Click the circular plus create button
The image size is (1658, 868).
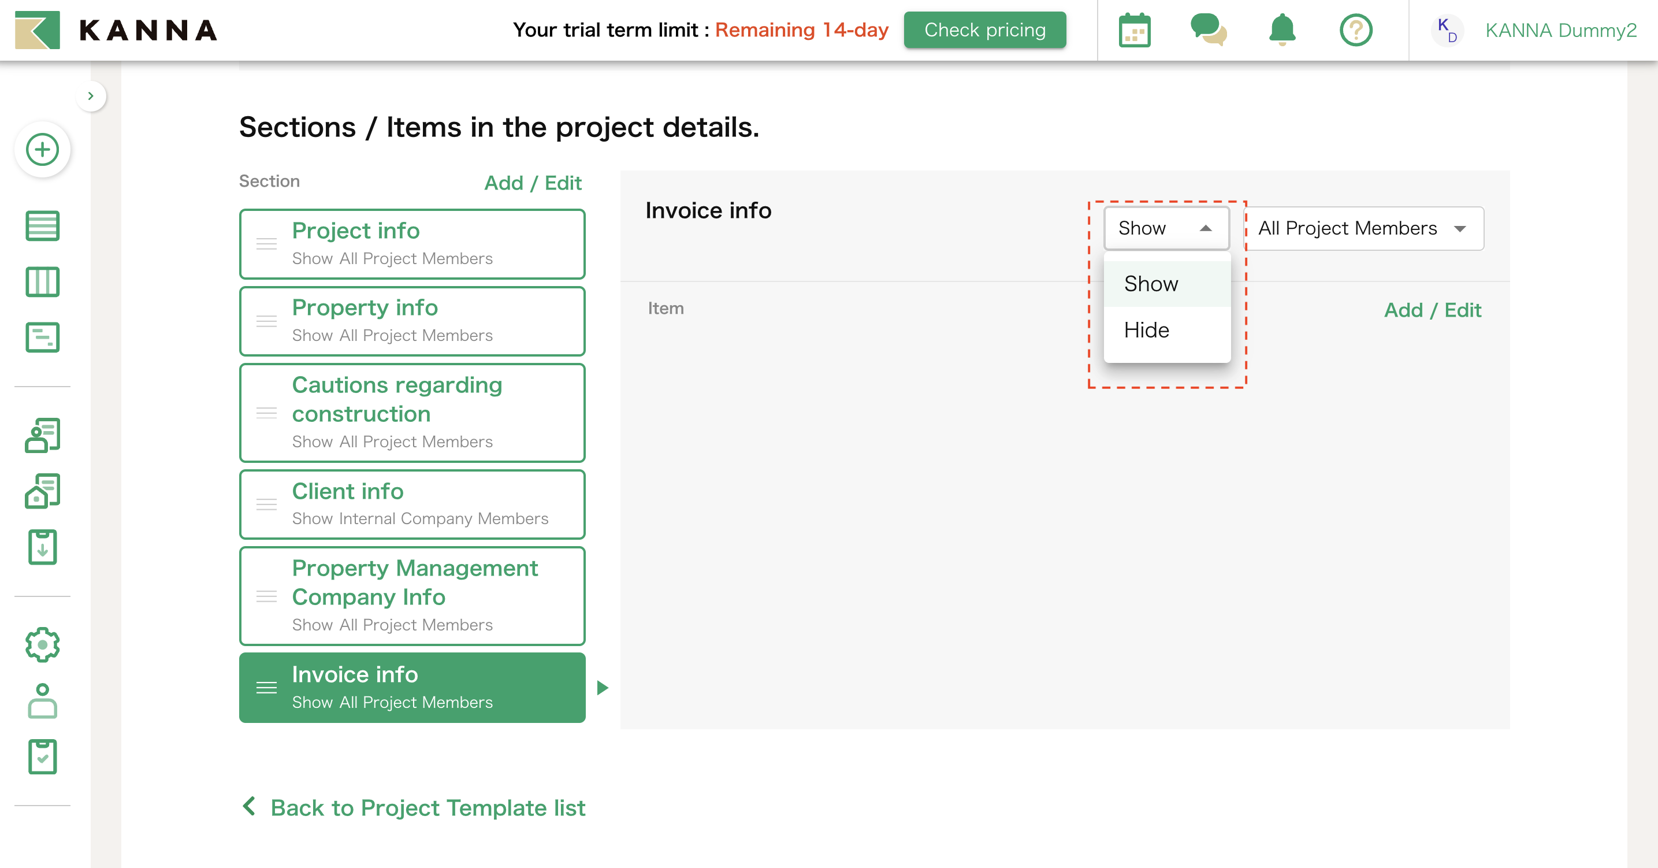43,150
